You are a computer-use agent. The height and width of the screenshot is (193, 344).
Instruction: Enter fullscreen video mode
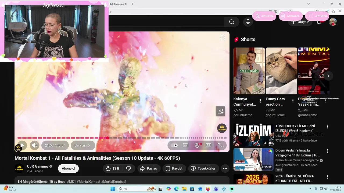coord(220,145)
